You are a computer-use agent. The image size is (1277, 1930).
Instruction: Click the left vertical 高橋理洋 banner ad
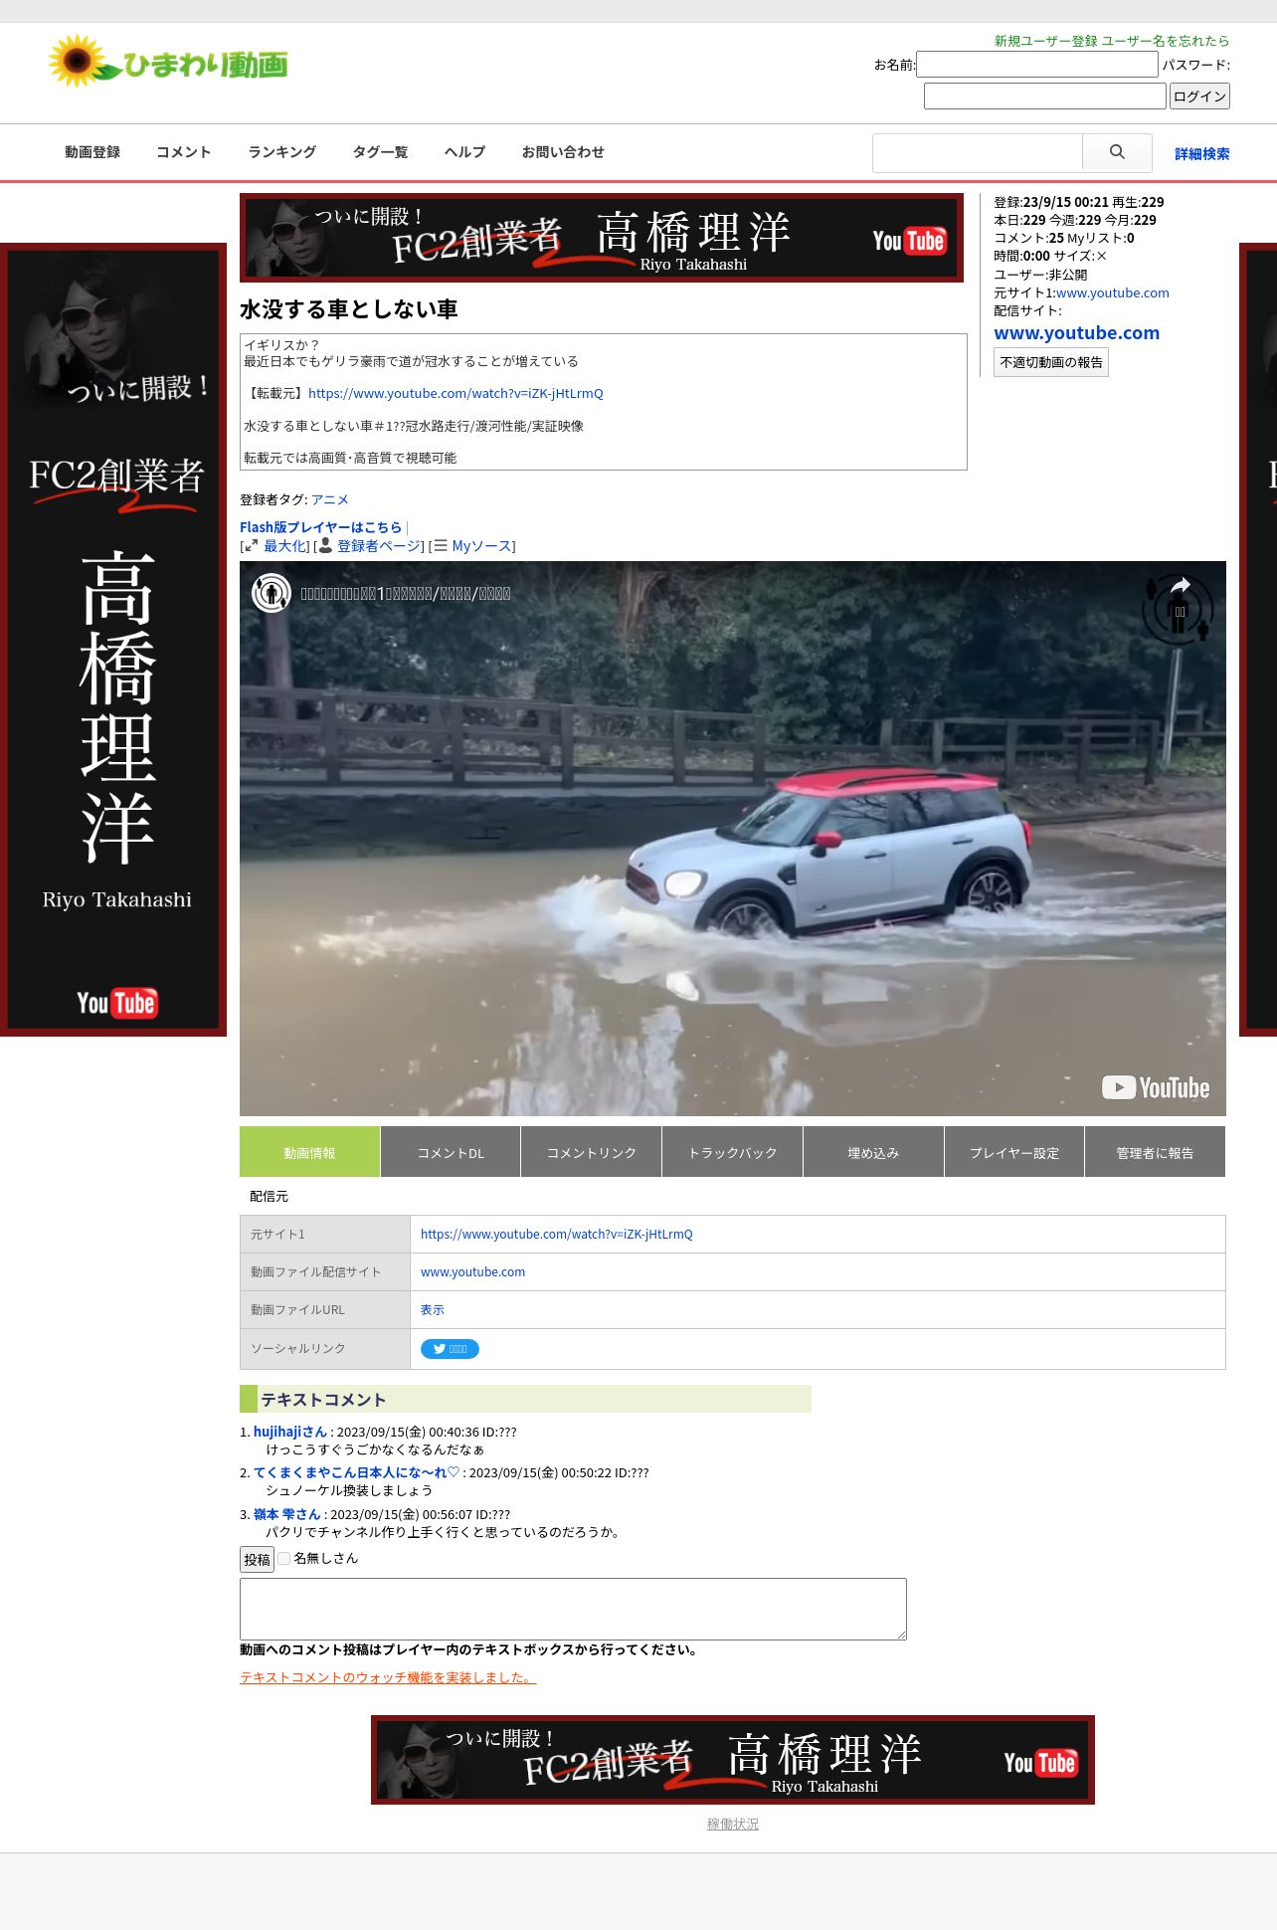tap(113, 640)
